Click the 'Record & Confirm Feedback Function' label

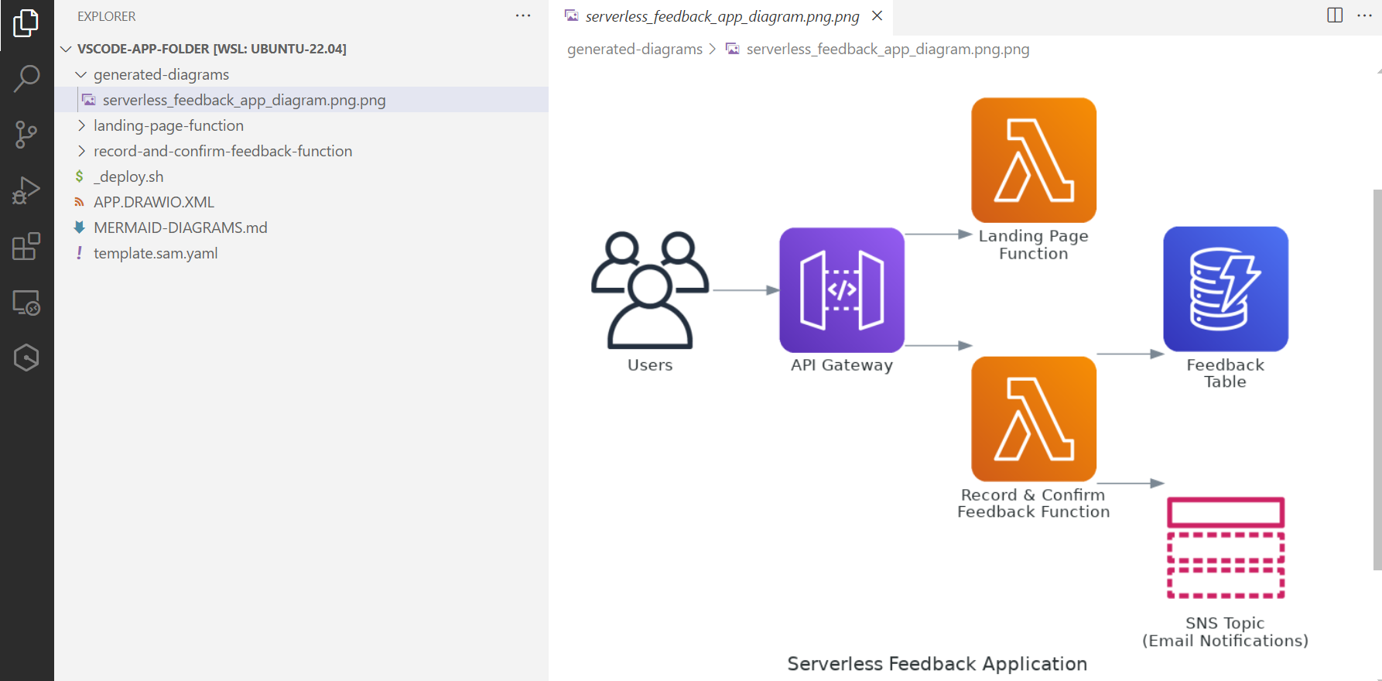click(x=1034, y=503)
